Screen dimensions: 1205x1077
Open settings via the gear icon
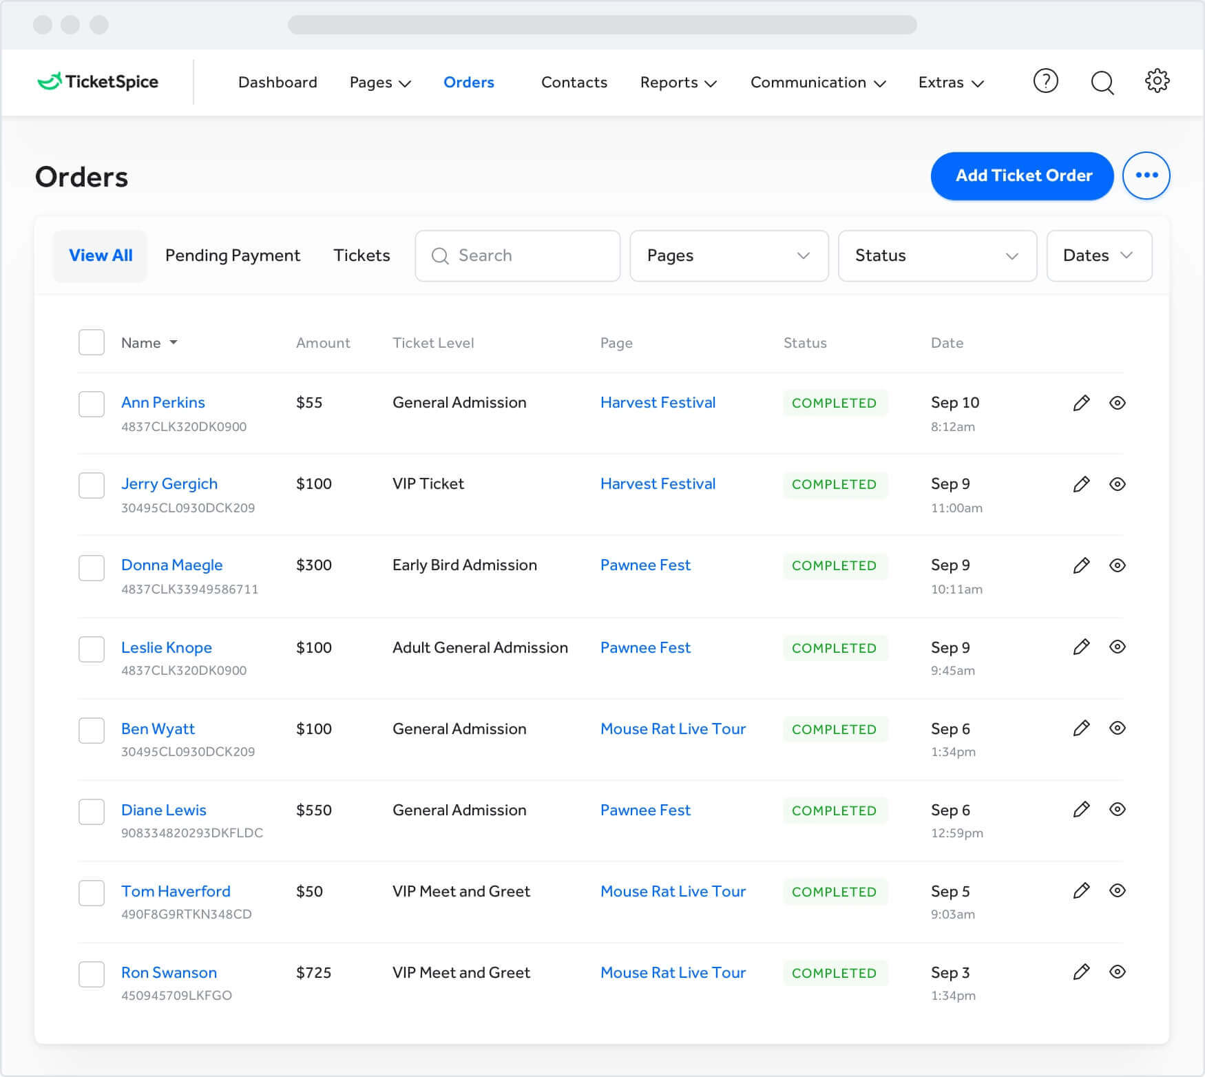coord(1157,81)
